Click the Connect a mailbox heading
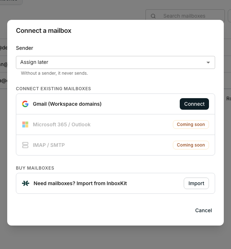This screenshot has width=231, height=249. 44,31
